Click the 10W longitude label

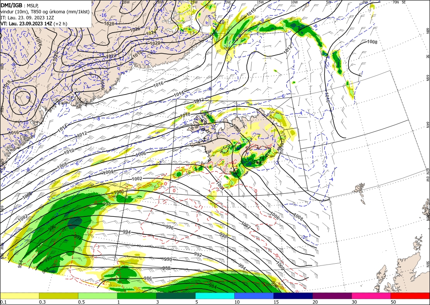(x=294, y=2)
